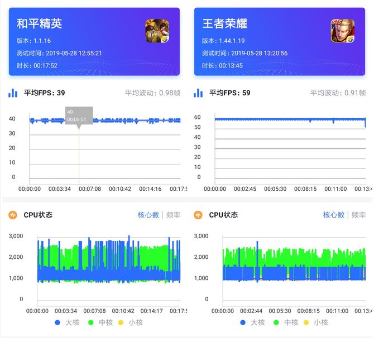Click the bar chart icon beside 平均FPS: 59
This screenshot has width=374, height=338.
(x=198, y=93)
